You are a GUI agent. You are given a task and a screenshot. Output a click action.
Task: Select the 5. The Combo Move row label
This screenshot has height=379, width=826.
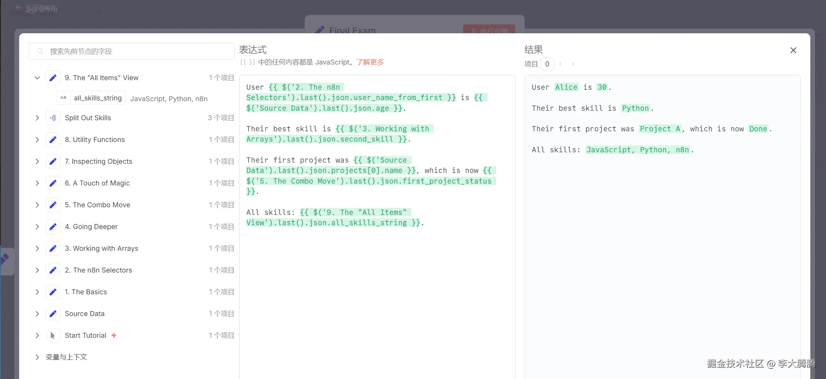[98, 205]
